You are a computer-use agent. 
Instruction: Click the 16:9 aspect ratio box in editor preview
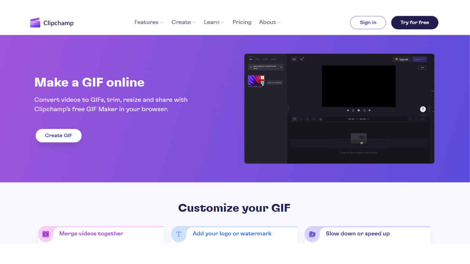tap(422, 67)
